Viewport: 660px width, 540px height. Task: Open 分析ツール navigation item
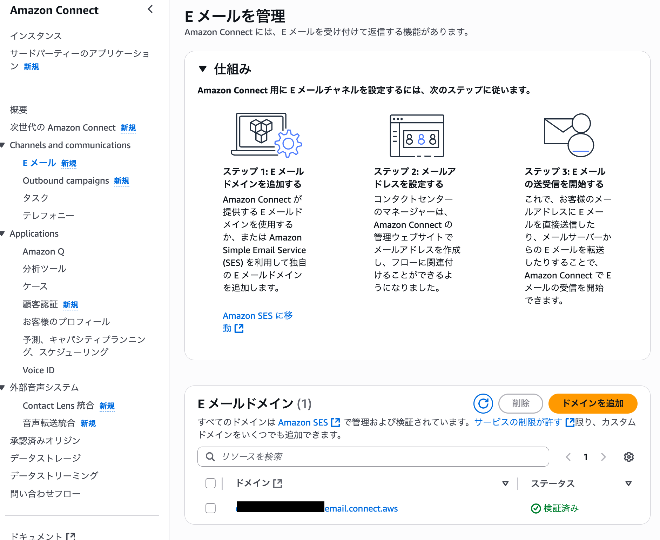coord(45,269)
